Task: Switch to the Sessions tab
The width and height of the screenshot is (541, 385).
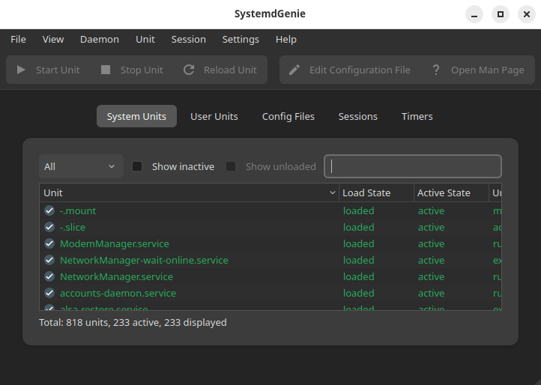Action: coord(358,116)
